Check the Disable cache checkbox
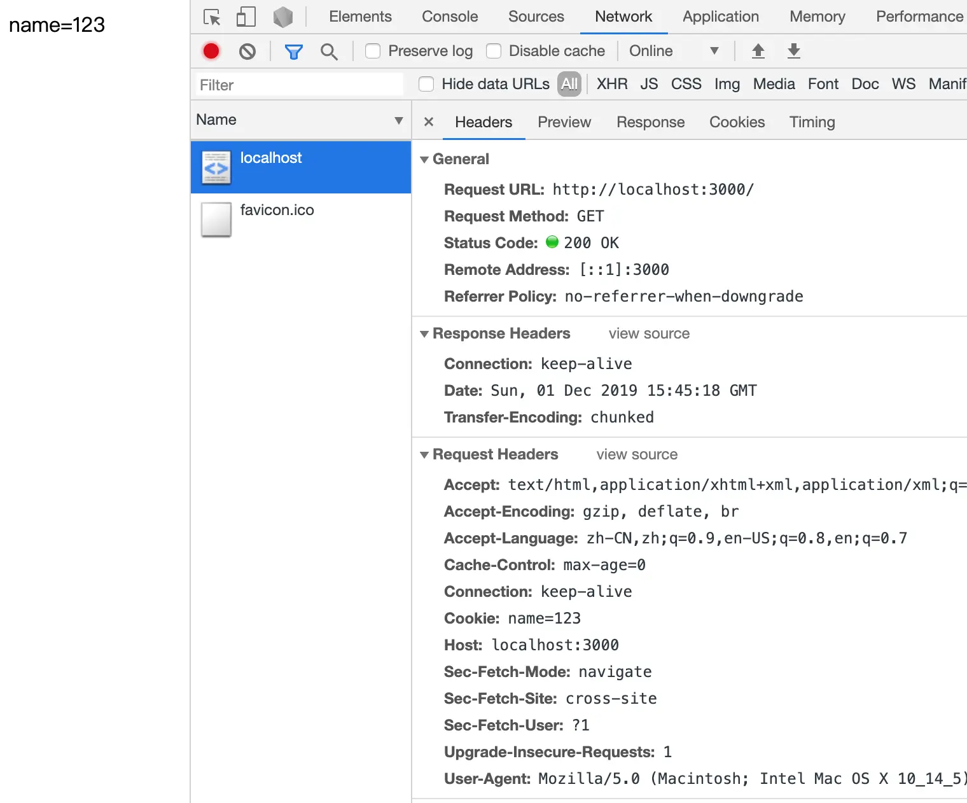967x803 pixels. pyautogui.click(x=494, y=51)
